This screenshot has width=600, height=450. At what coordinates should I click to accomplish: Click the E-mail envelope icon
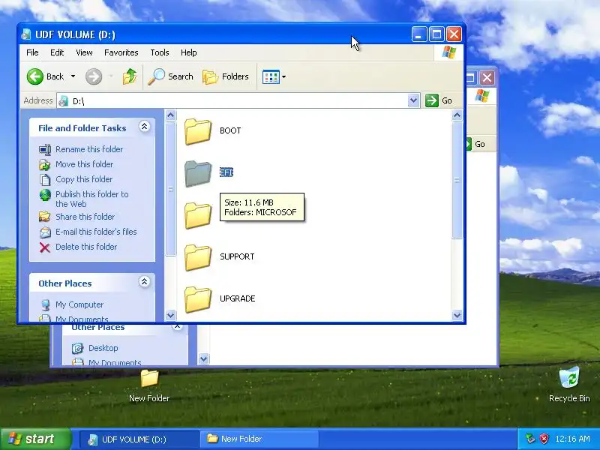[45, 232]
